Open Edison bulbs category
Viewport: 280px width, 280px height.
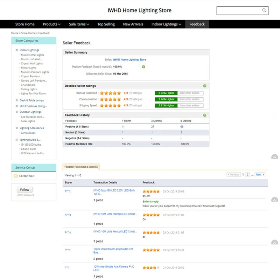point(29,149)
